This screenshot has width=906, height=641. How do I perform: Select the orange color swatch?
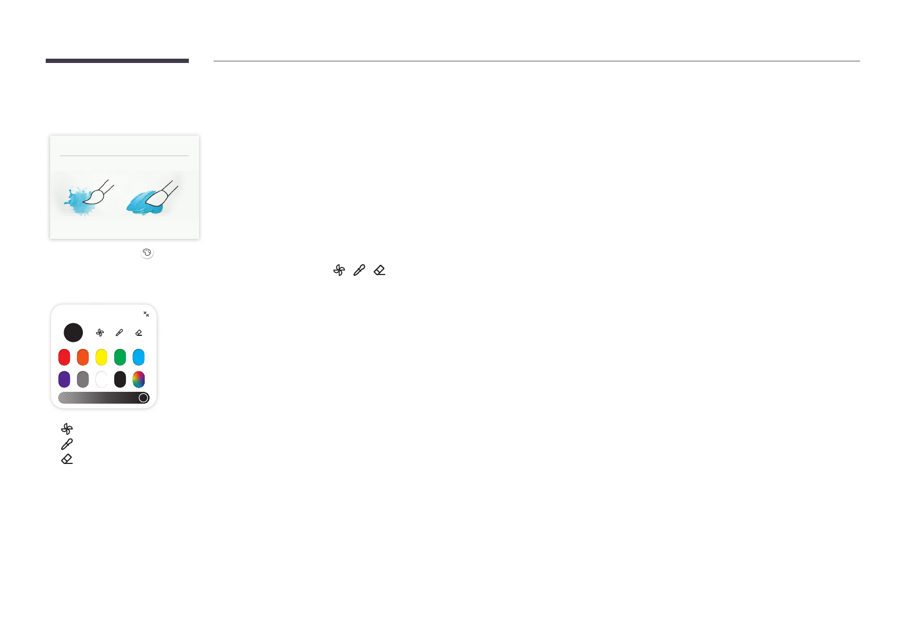click(83, 357)
